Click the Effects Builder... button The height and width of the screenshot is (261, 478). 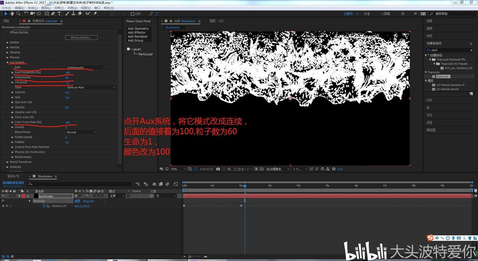tap(81, 38)
